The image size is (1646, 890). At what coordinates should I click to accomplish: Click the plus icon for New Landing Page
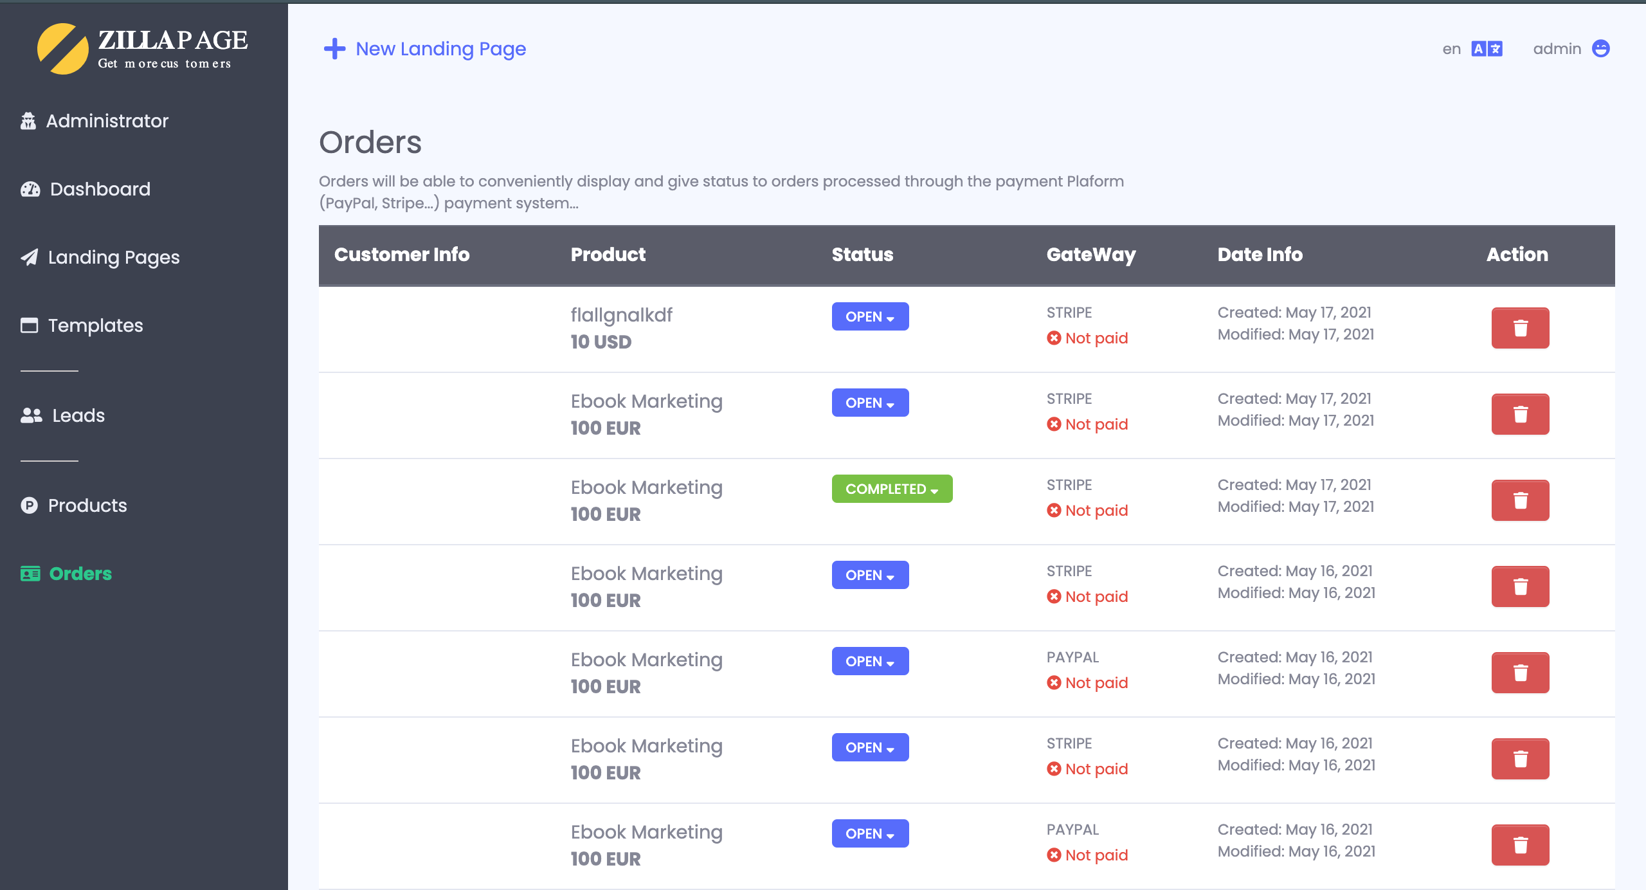334,49
